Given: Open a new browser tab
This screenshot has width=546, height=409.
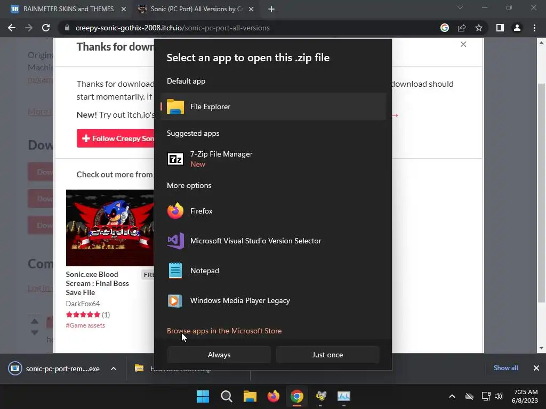Looking at the screenshot, I should 271,10.
